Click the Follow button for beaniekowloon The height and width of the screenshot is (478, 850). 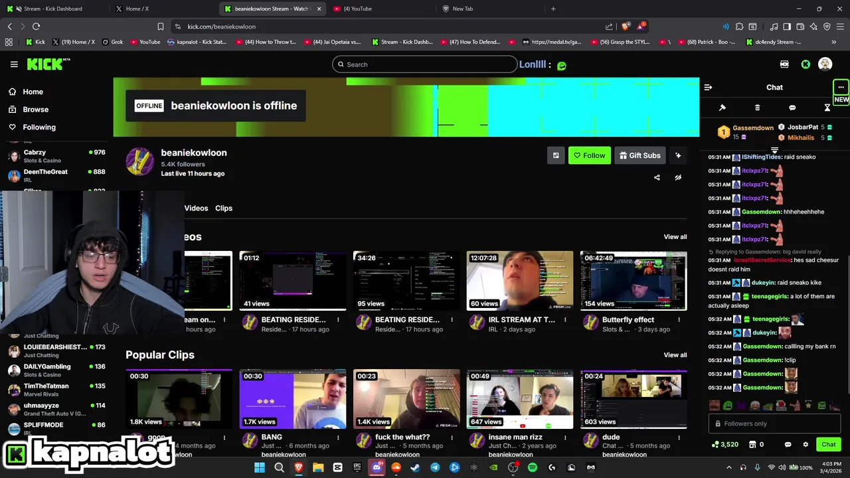pos(589,155)
